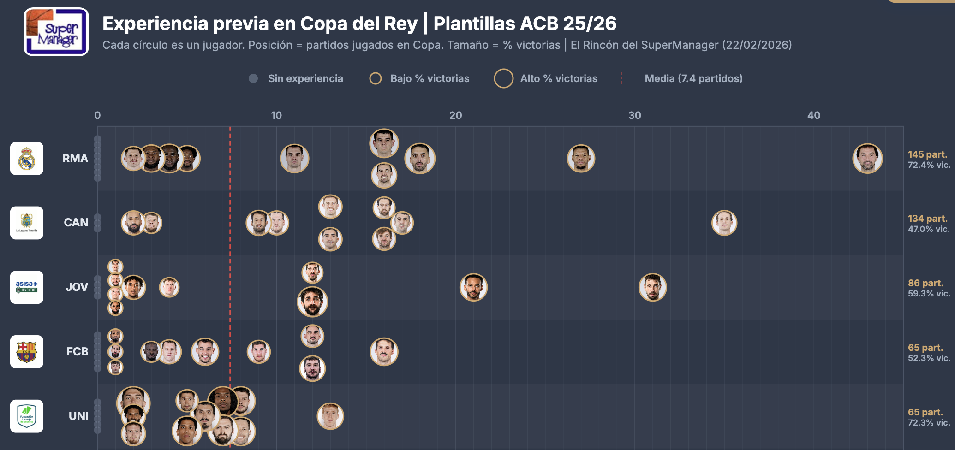Click the JOV player at 31 games

point(652,287)
